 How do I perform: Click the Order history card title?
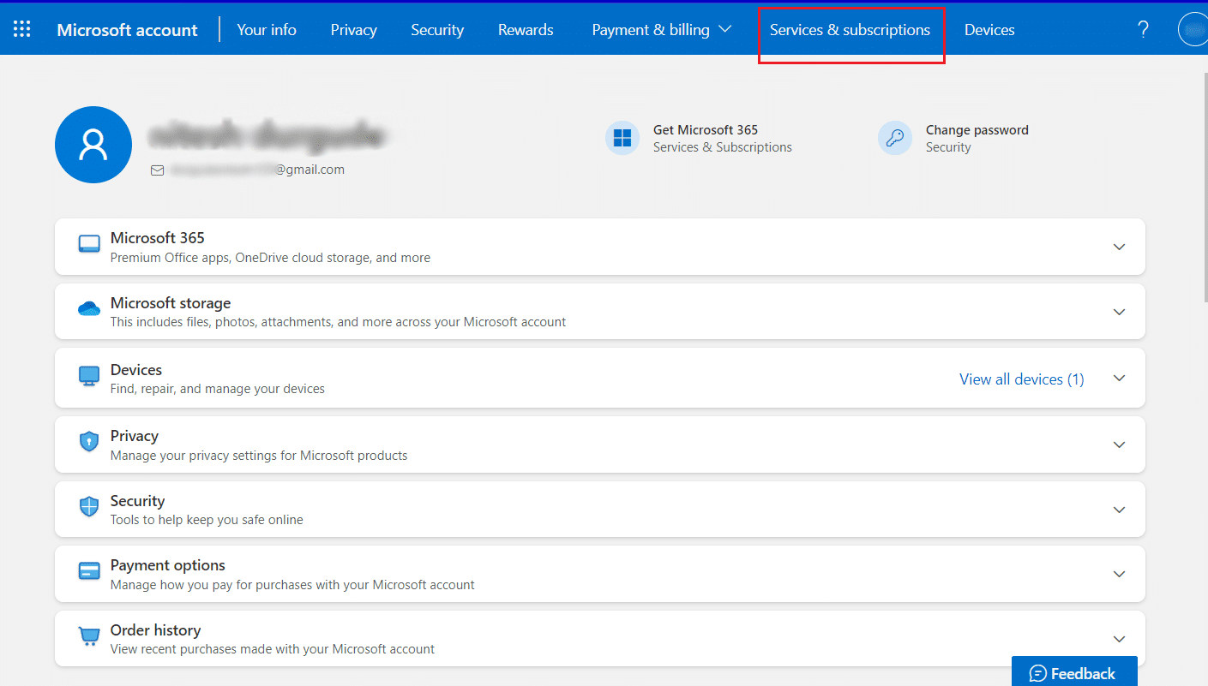[x=156, y=630]
